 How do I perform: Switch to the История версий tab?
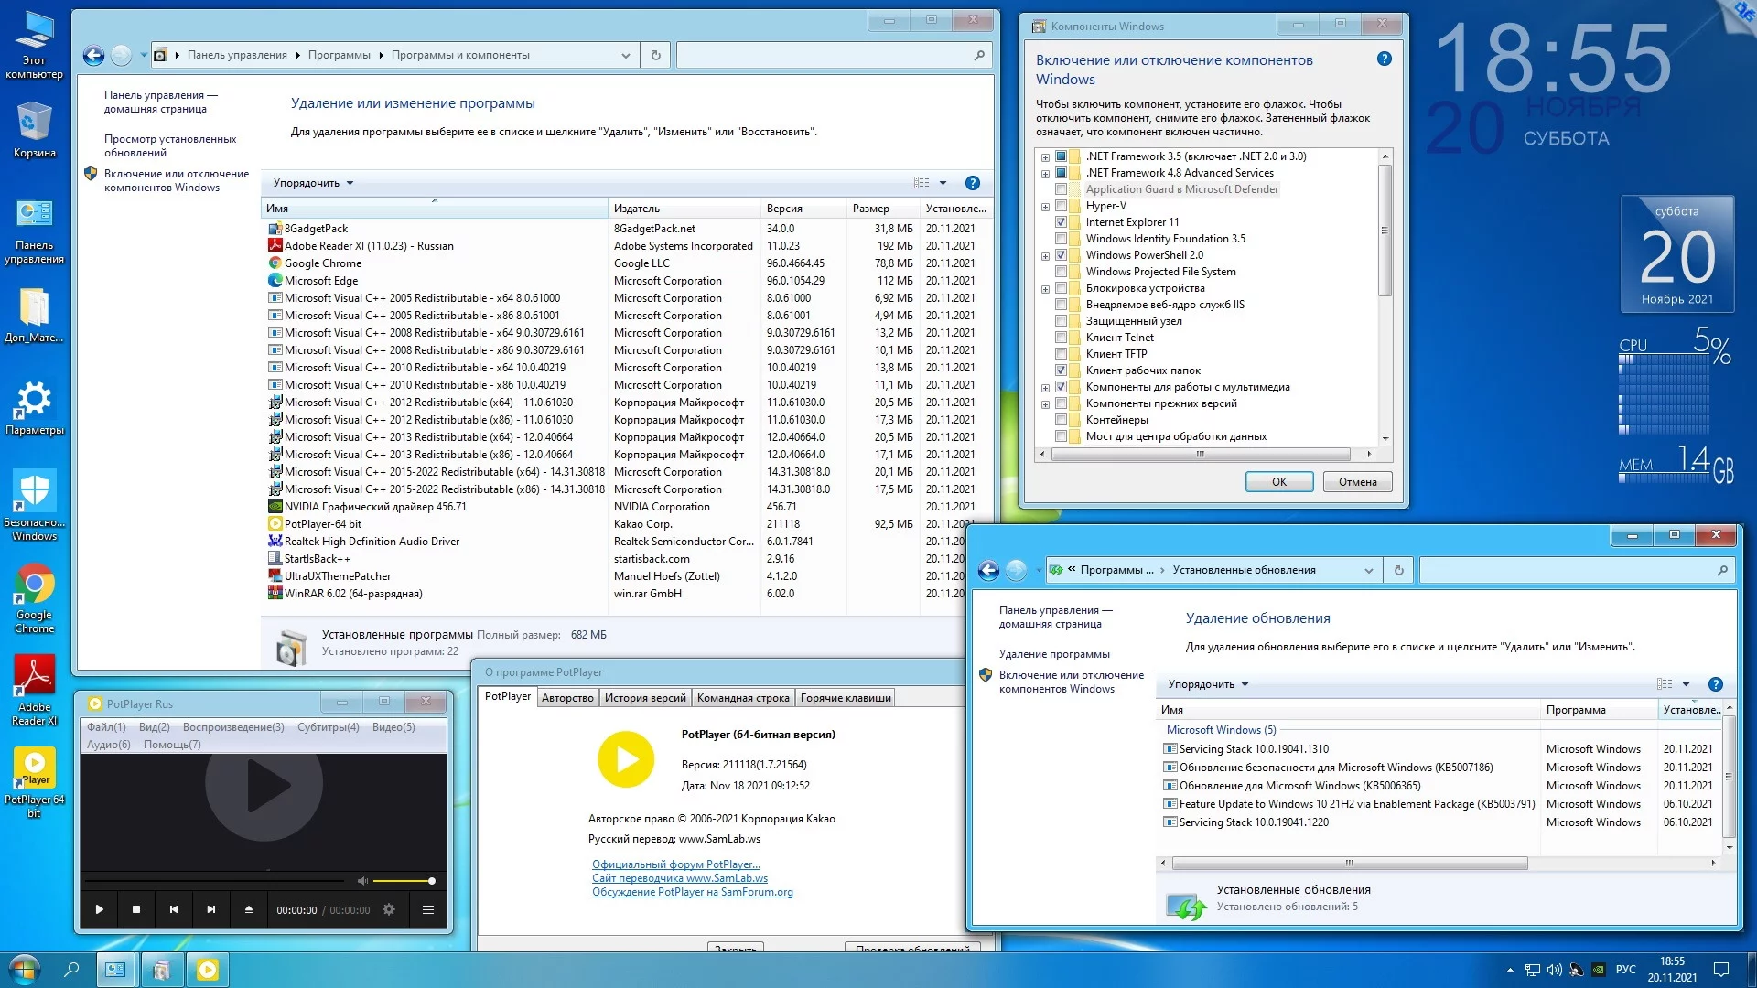coord(644,698)
